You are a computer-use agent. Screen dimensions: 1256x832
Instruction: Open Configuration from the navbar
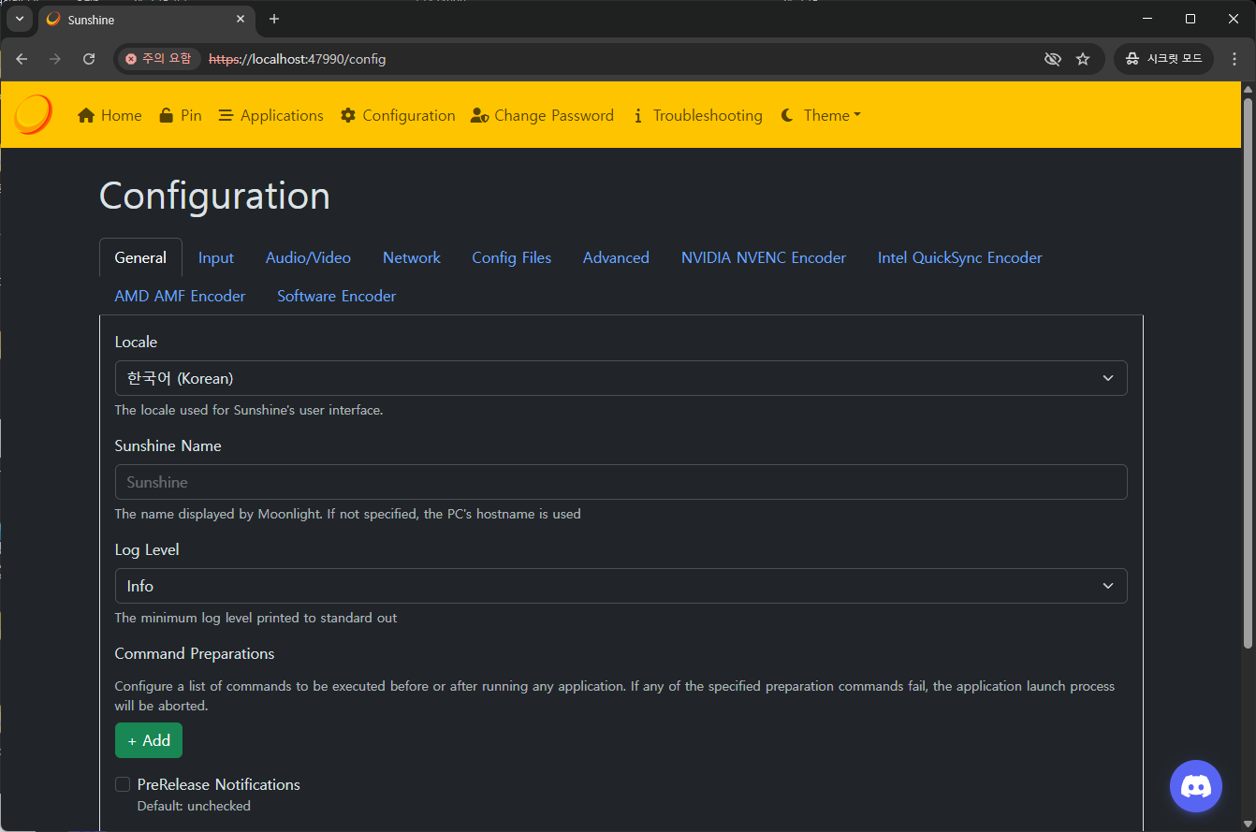(x=398, y=115)
